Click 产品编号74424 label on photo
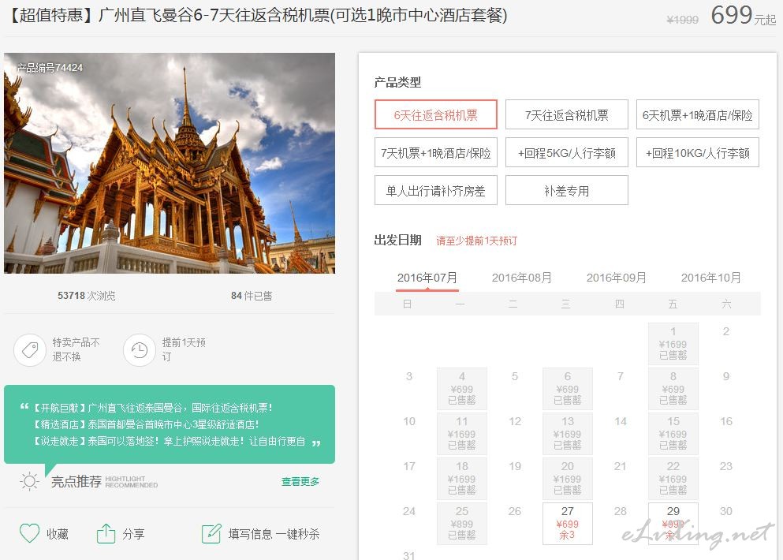The image size is (783, 560). click(x=50, y=68)
